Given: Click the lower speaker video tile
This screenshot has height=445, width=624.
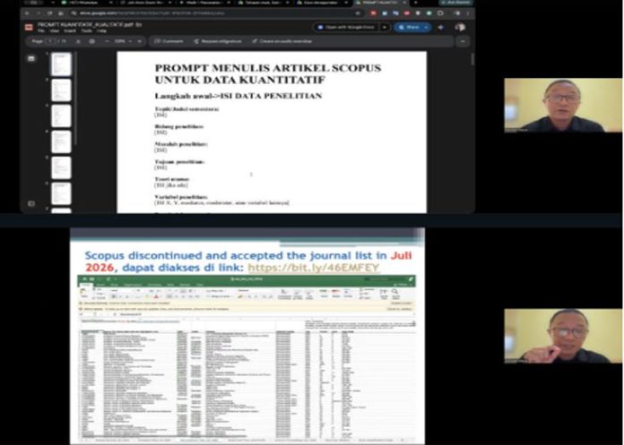Looking at the screenshot, I should tap(563, 336).
